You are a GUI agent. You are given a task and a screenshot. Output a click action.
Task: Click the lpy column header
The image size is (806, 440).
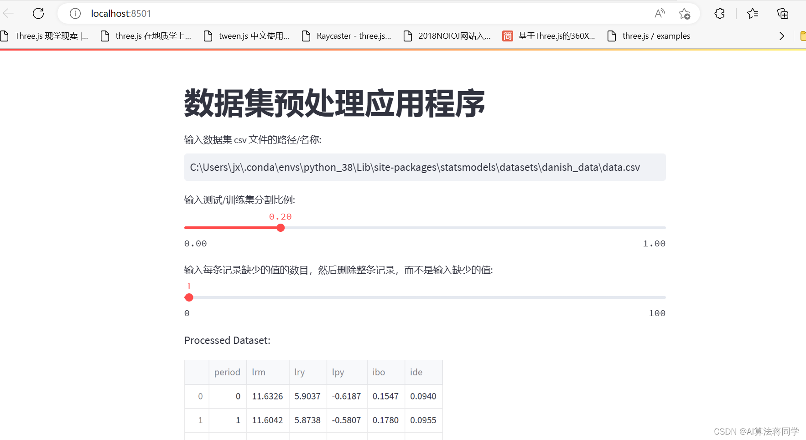(x=347, y=372)
